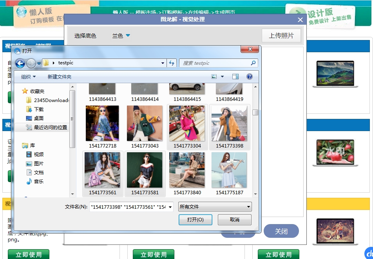Click the apple watermark laptop image on the webpage
The height and width of the screenshot is (259, 373).
click(335, 153)
